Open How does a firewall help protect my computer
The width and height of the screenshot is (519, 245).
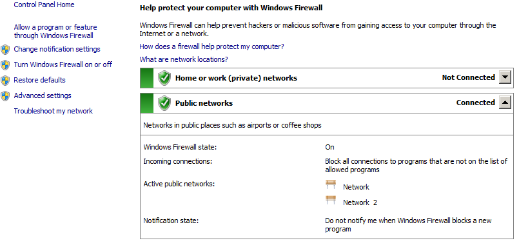211,46
